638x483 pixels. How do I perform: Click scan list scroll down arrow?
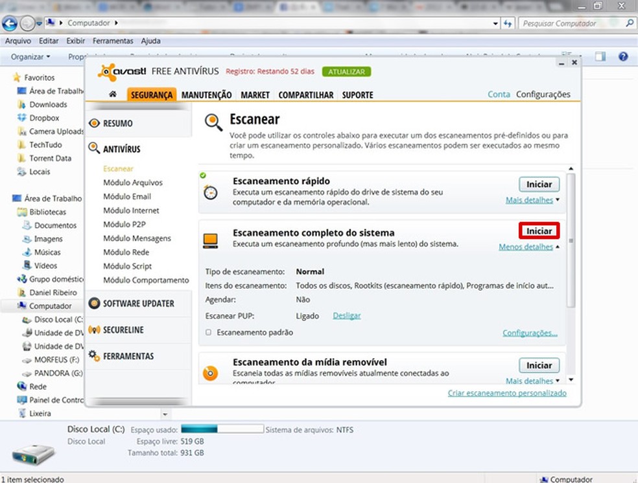coord(571,380)
